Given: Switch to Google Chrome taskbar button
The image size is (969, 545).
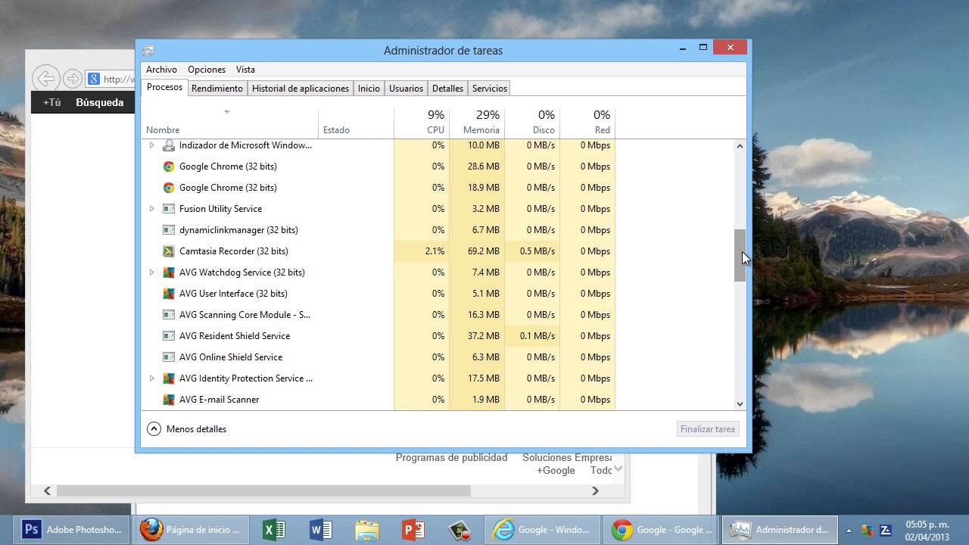Looking at the screenshot, I should 662,530.
